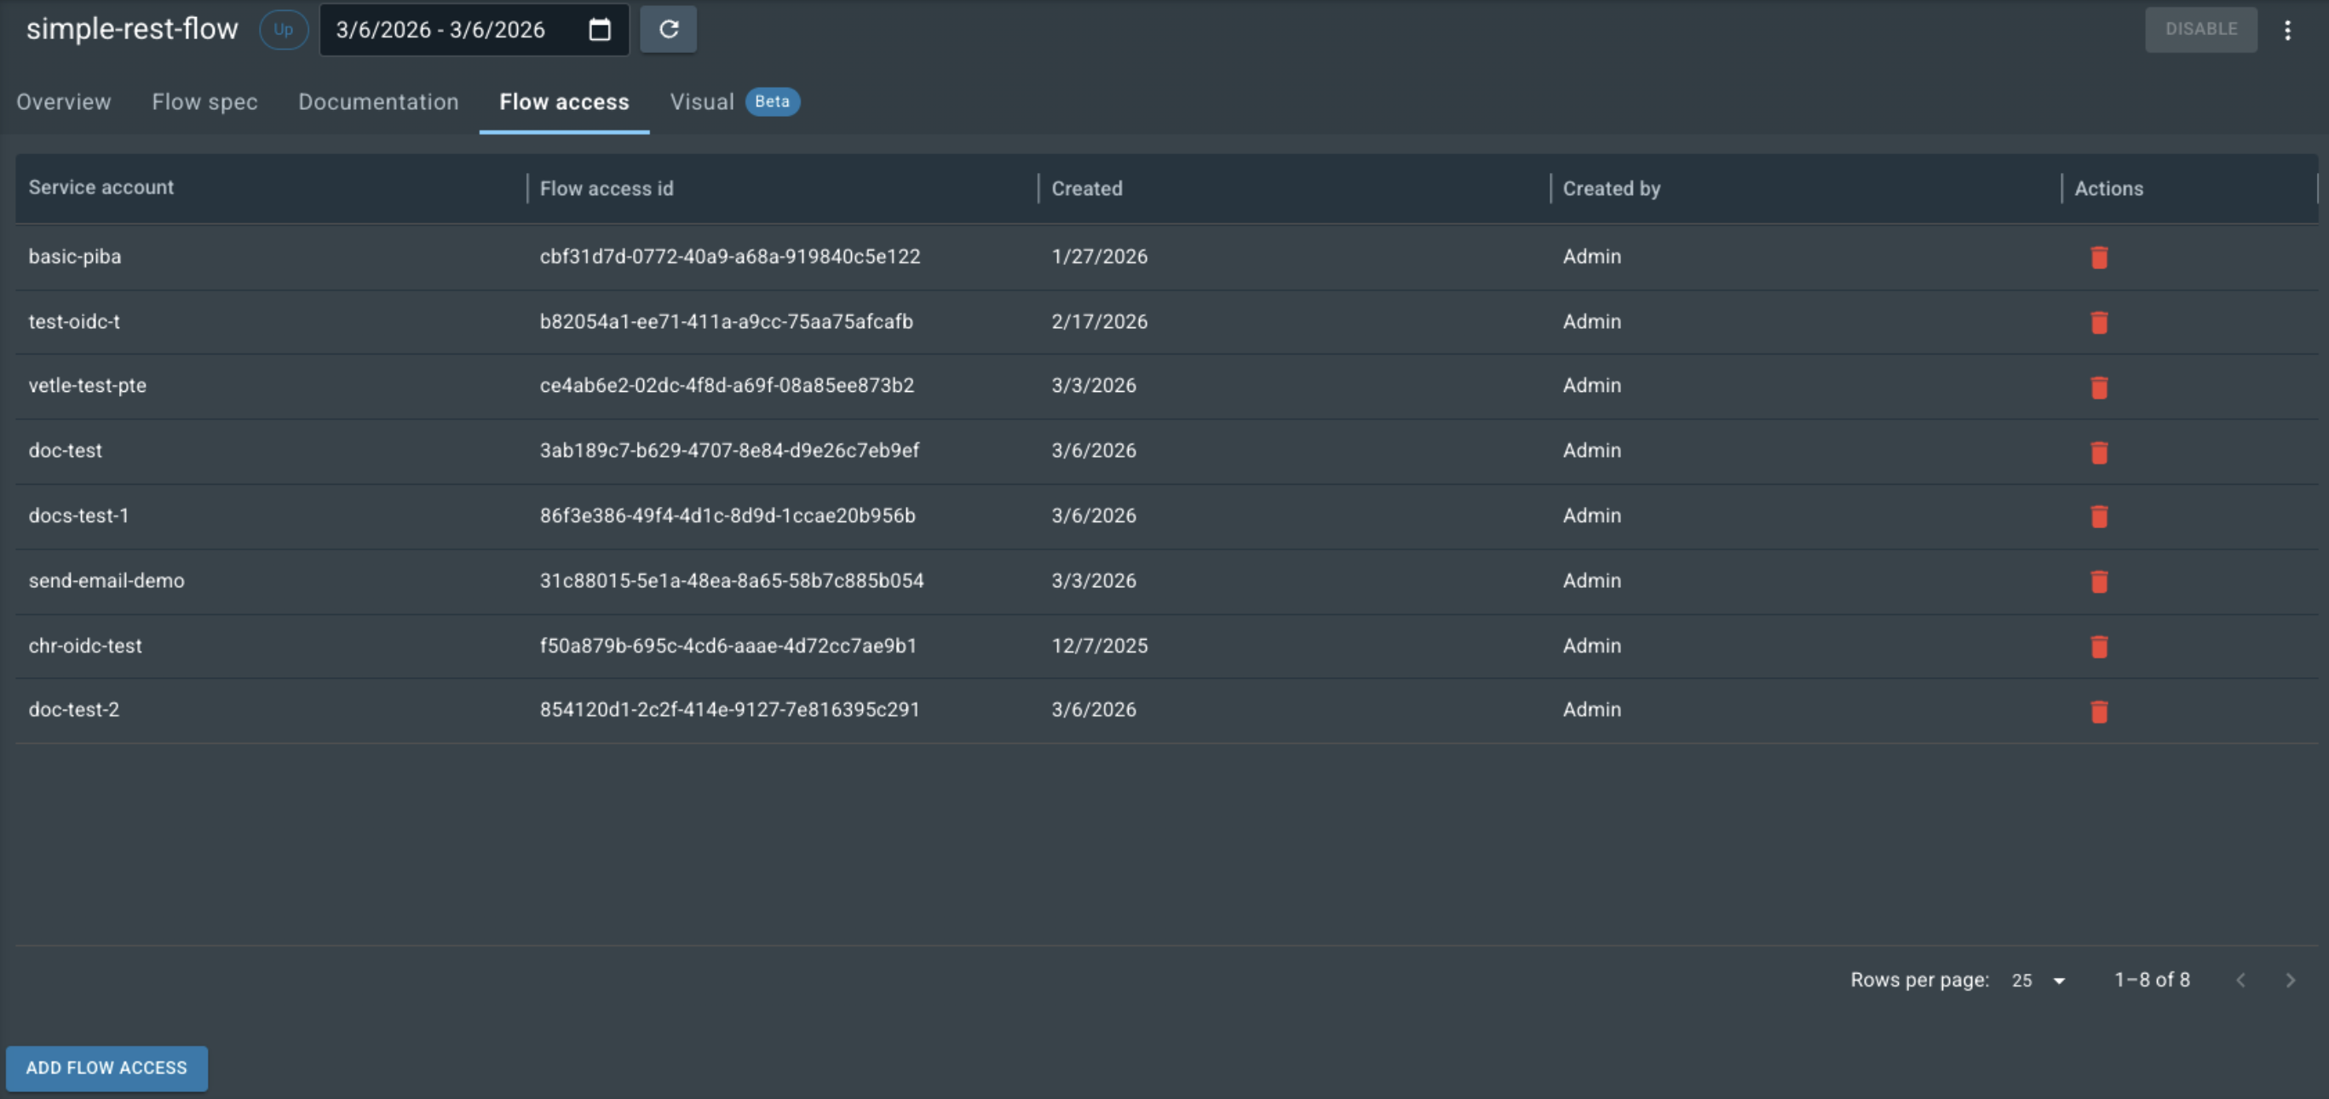Open the calendar date picker icon
Viewport: 2329px width, 1099px height.
pyautogui.click(x=600, y=30)
